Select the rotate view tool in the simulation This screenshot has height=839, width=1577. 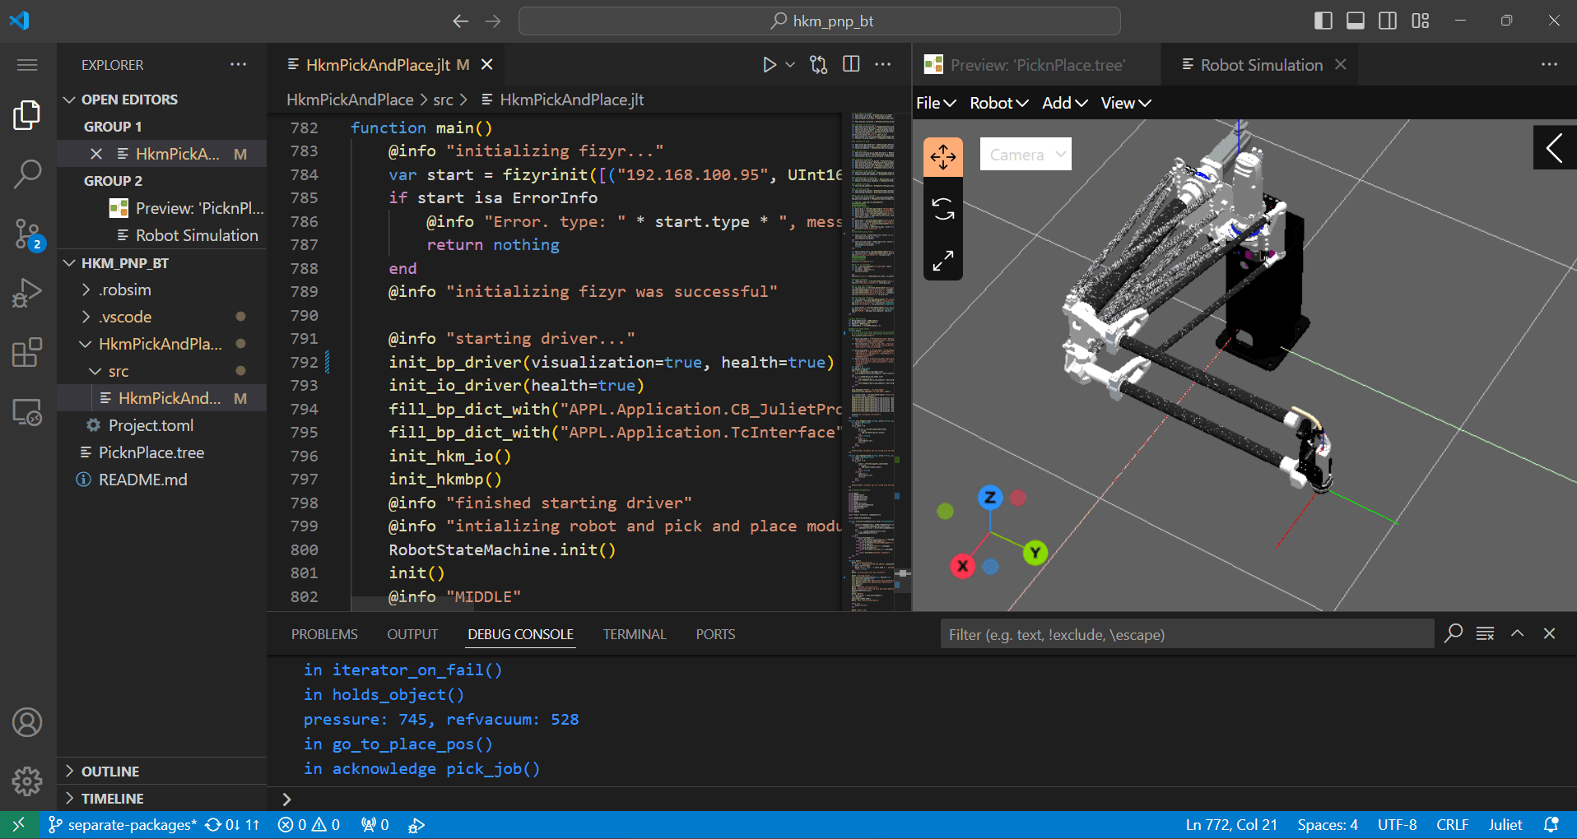coord(942,208)
